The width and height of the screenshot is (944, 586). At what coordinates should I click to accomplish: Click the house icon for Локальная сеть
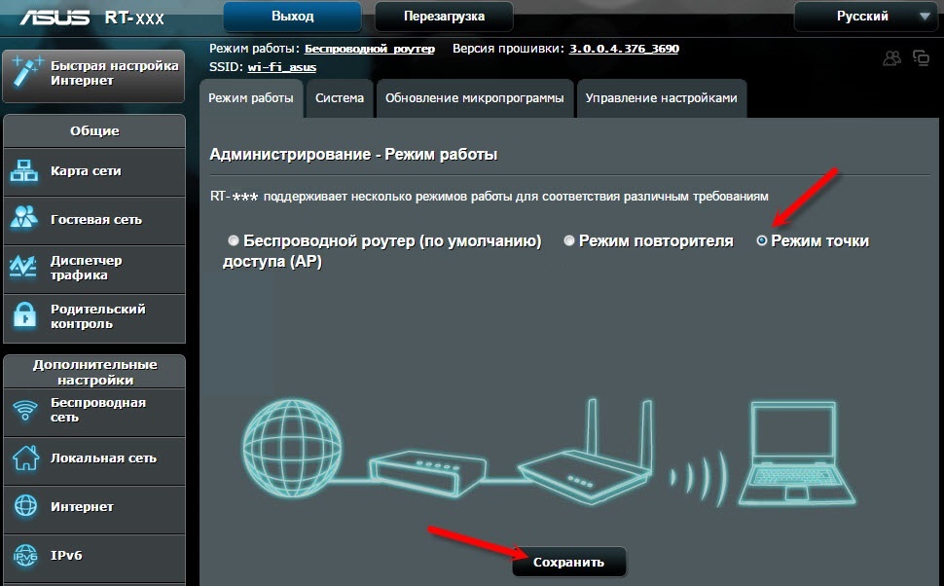tap(26, 458)
